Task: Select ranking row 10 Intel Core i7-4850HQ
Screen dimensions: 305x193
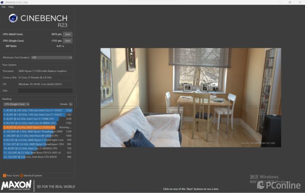Action: coord(37,148)
